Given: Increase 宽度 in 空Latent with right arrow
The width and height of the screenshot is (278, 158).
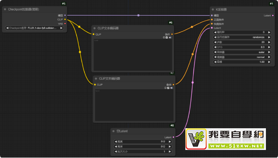Looking at the screenshot, I should tap(170, 142).
